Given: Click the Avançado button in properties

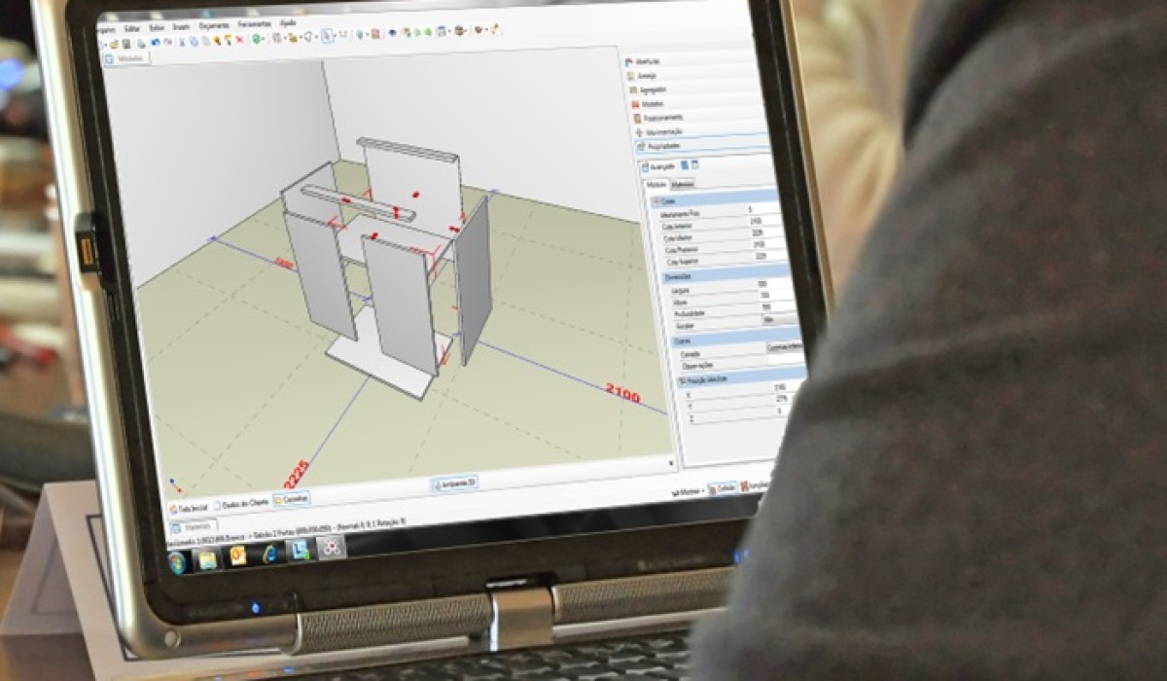Looking at the screenshot, I should click(657, 166).
